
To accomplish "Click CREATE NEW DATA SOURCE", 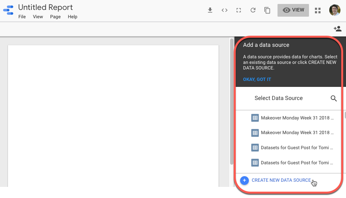I will click(x=281, y=180).
